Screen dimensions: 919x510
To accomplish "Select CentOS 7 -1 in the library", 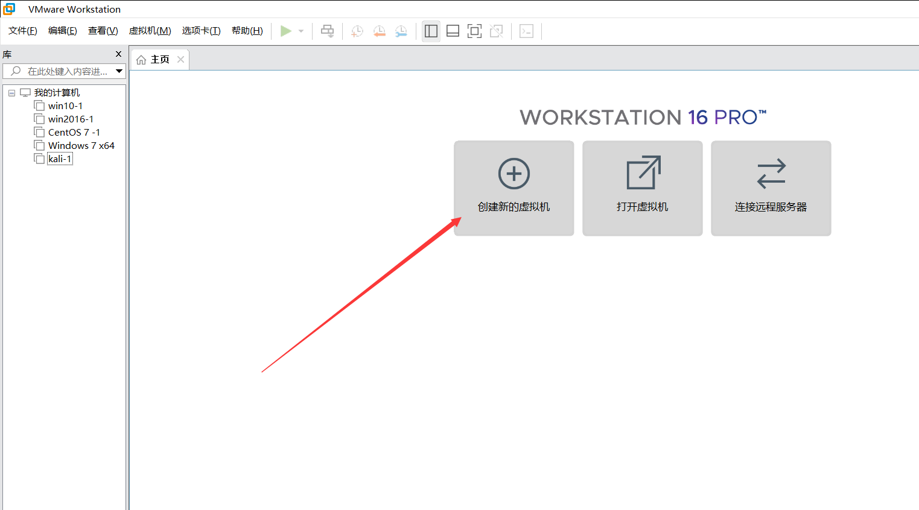I will (74, 132).
